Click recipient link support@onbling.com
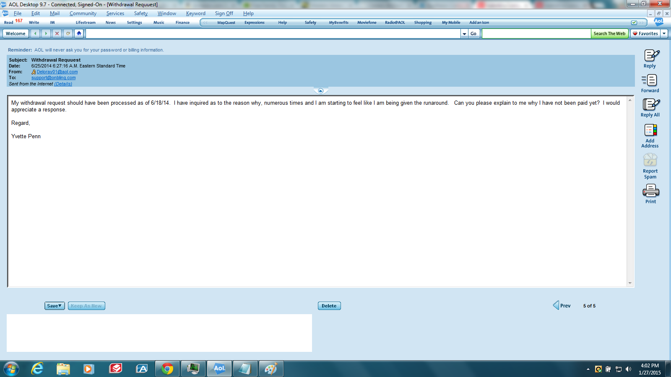671x377 pixels. pyautogui.click(x=54, y=78)
